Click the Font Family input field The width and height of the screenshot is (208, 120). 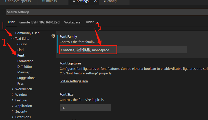pyautogui.click(x=123, y=50)
